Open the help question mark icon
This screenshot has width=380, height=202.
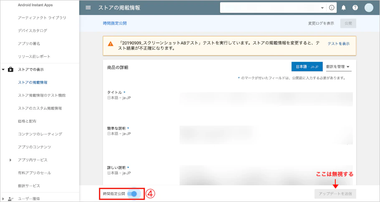(x=355, y=8)
